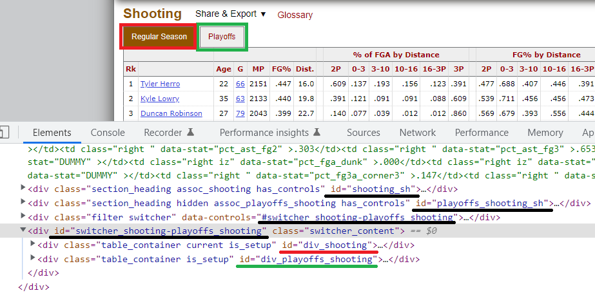Screen dimensions: 595x295
Task: Expand the shooting_sh div node
Action: point(23,189)
